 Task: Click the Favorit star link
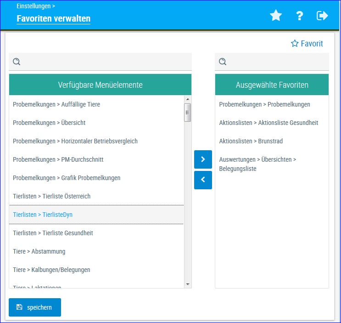point(307,44)
